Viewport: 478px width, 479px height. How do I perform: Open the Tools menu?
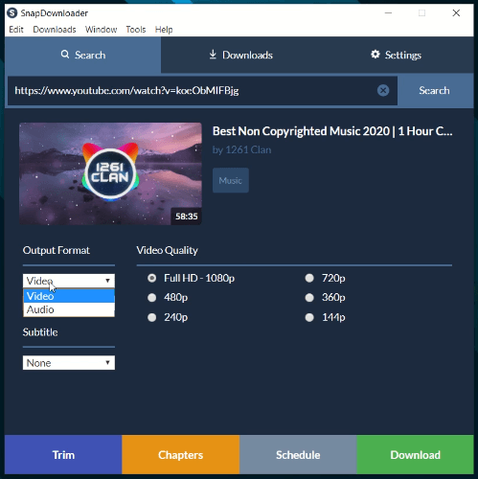pos(136,30)
